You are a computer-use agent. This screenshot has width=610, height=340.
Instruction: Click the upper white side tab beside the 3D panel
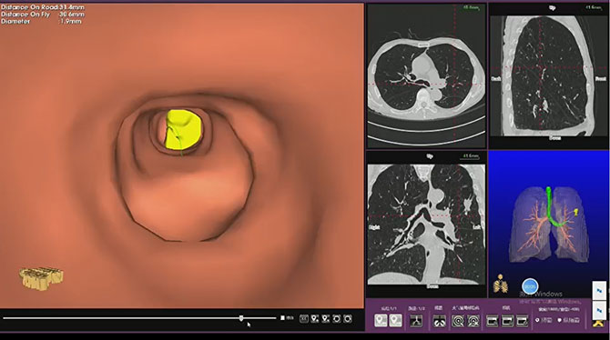click(x=599, y=290)
